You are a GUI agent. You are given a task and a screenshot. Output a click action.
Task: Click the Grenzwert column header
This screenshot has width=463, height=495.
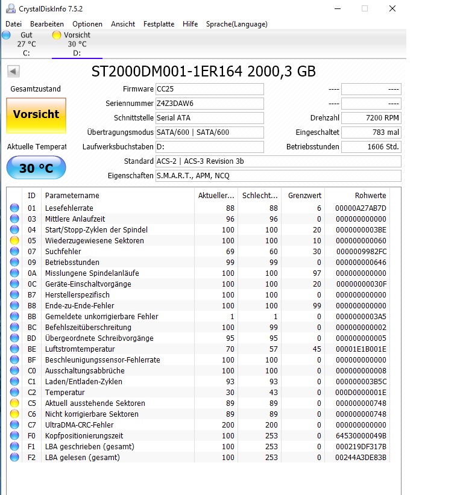(303, 196)
